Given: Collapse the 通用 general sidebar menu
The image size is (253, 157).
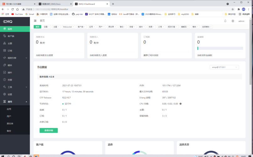Looking at the screenshot, I should pos(15,101).
